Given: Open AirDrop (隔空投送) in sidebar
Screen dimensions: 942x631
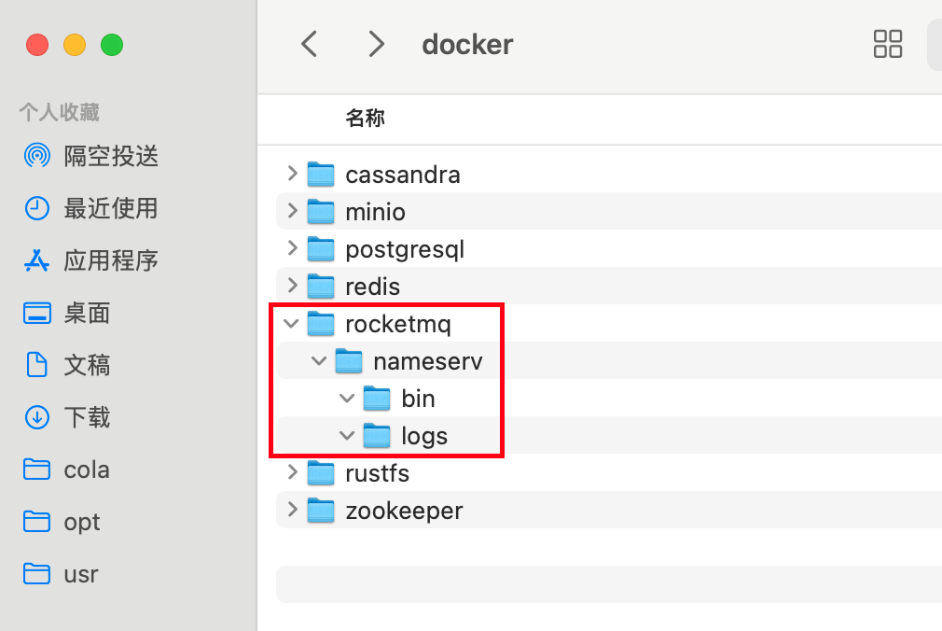Looking at the screenshot, I should pyautogui.click(x=91, y=156).
